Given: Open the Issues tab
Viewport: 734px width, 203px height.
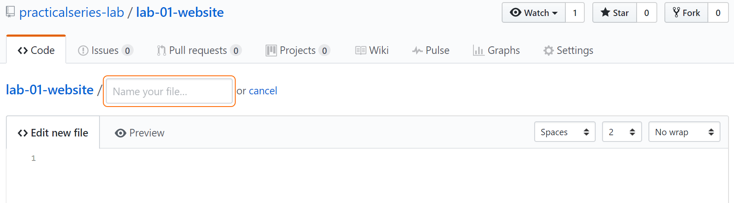Looking at the screenshot, I should (x=105, y=51).
